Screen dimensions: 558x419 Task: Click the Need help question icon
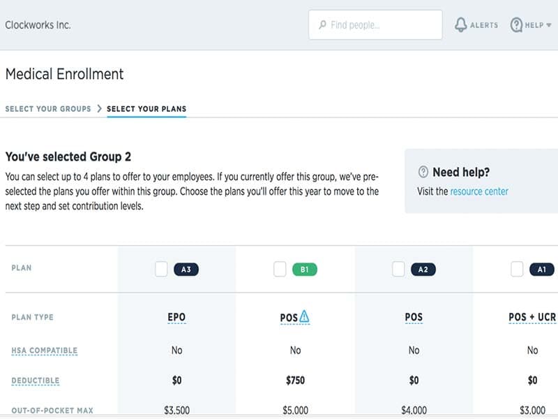coord(423,172)
